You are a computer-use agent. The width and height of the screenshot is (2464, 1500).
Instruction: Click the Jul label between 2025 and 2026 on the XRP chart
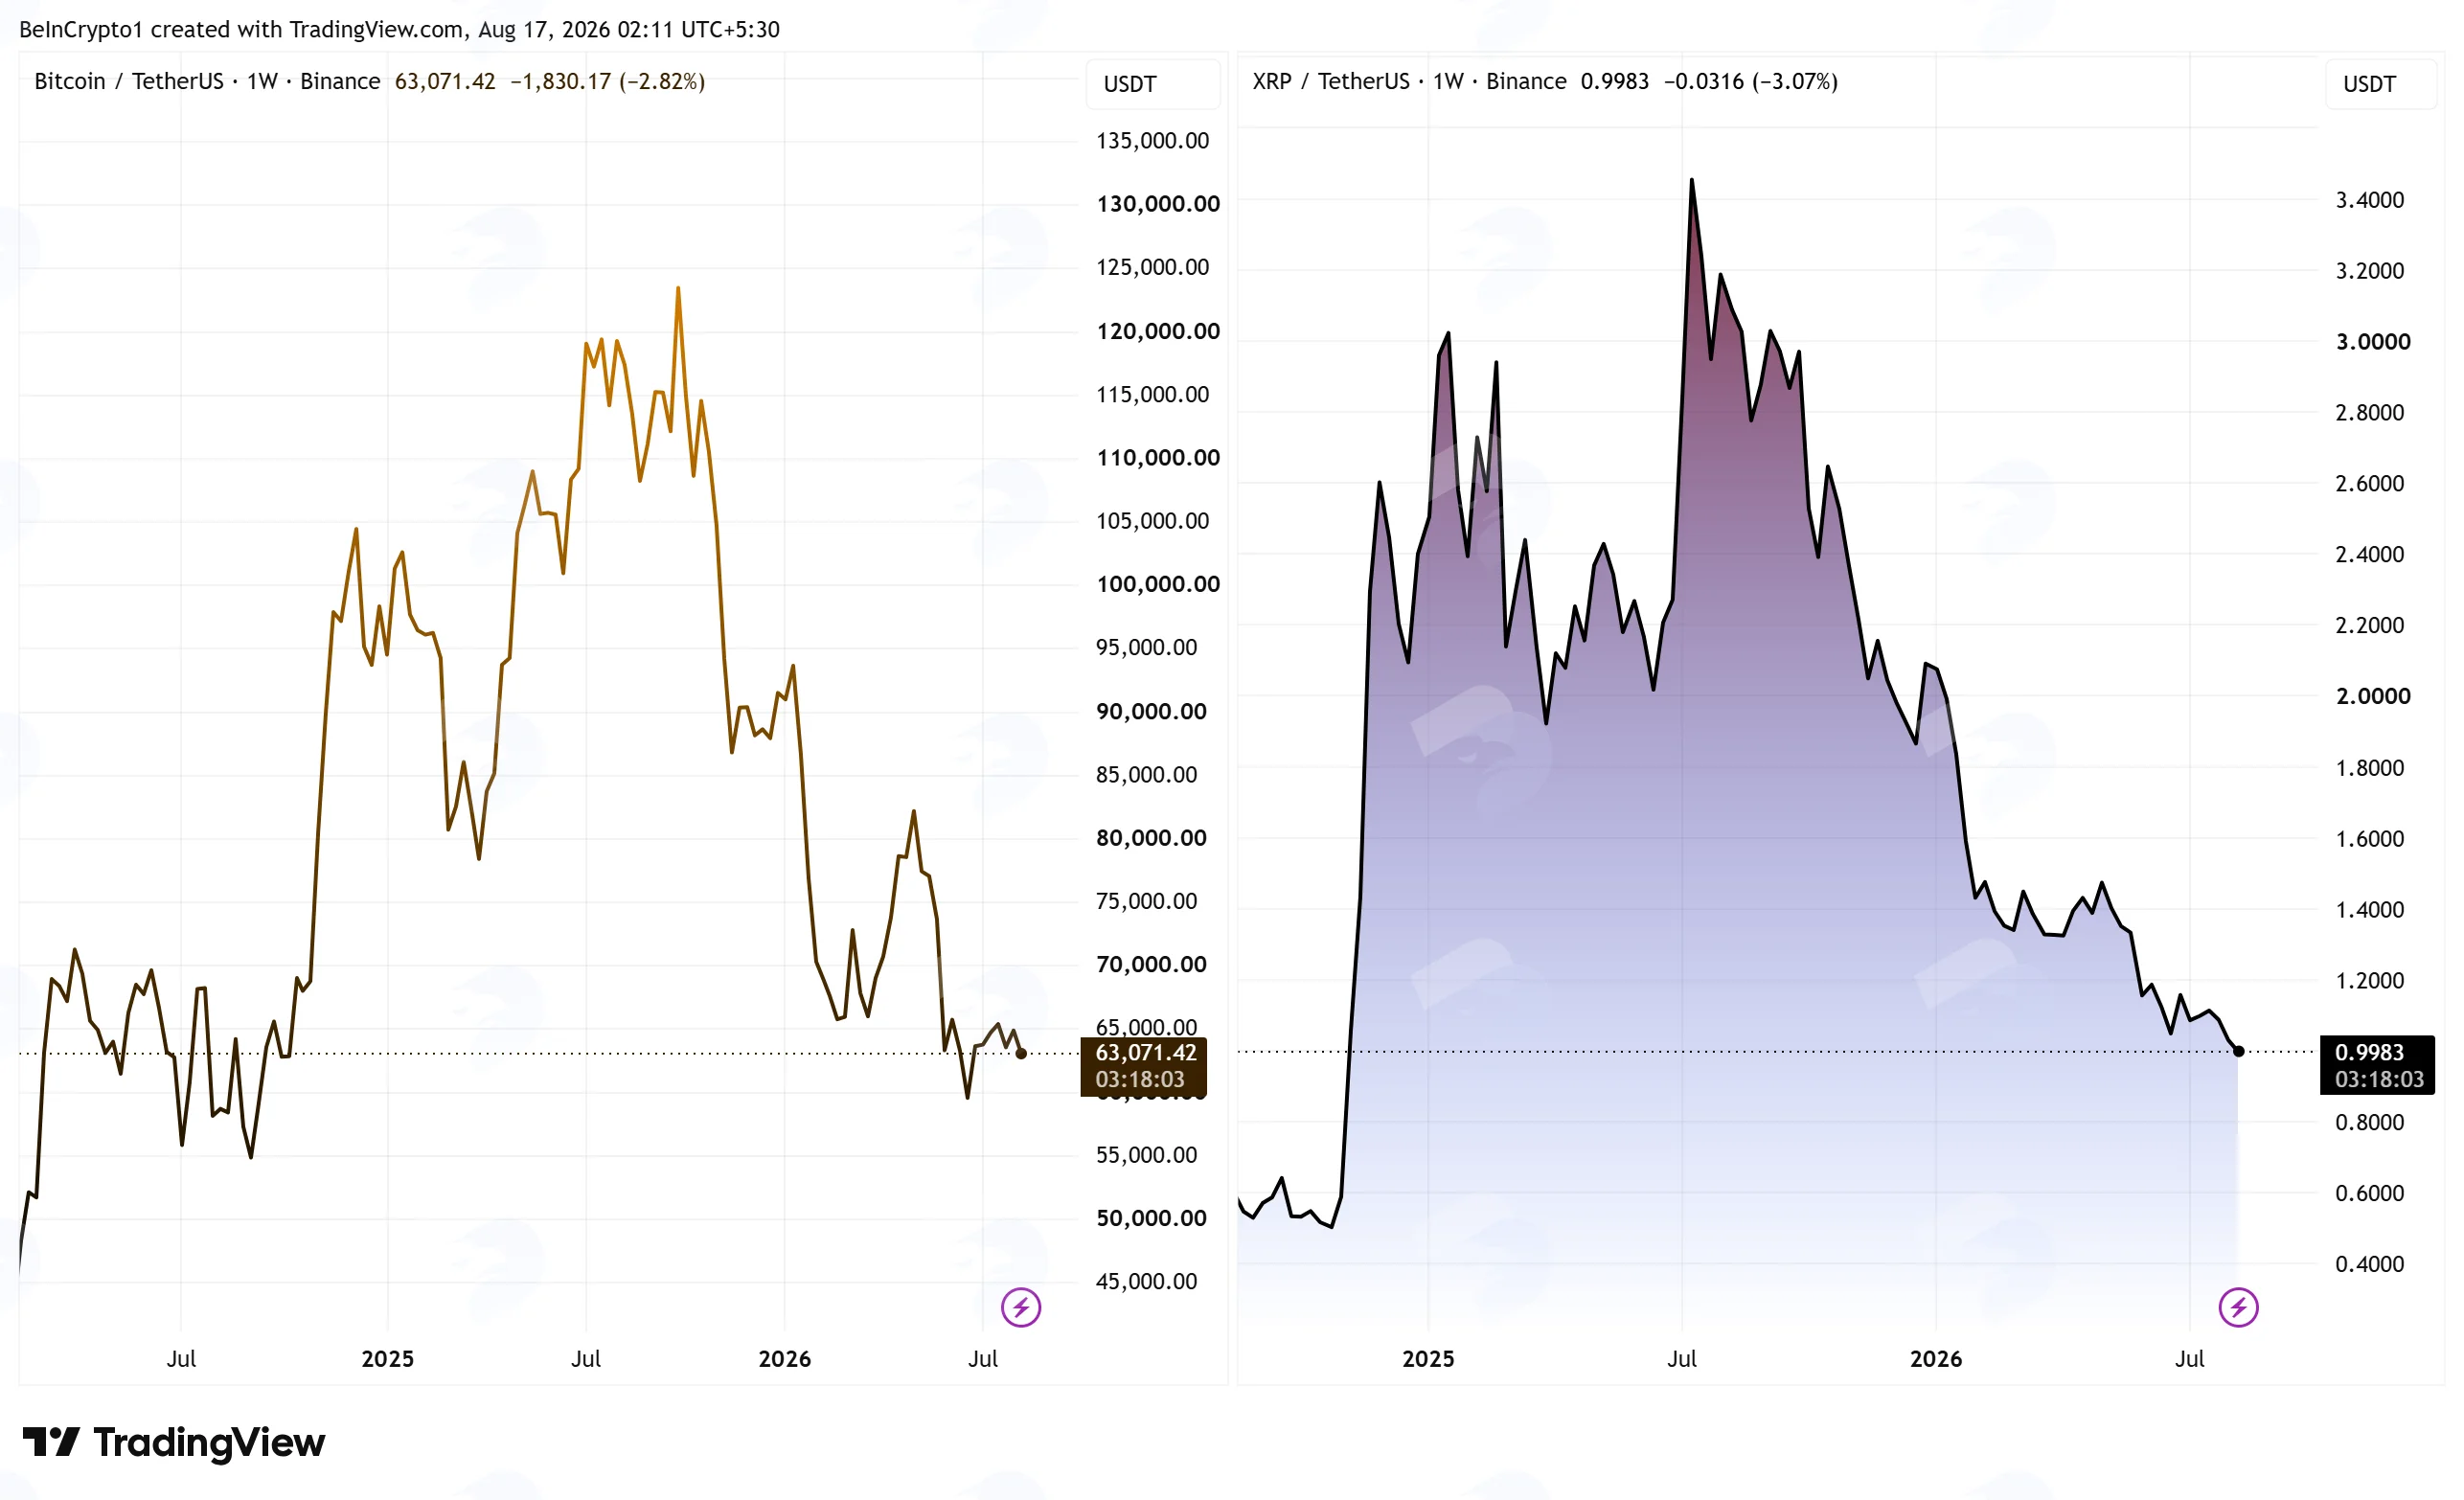point(1681,1359)
